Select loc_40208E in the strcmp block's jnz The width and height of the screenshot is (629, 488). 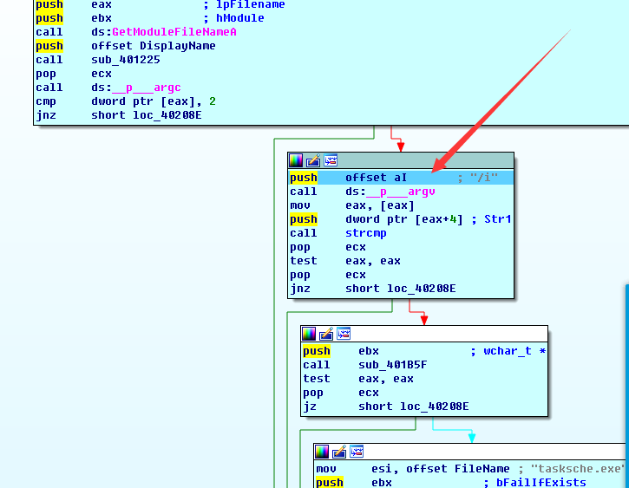click(421, 289)
